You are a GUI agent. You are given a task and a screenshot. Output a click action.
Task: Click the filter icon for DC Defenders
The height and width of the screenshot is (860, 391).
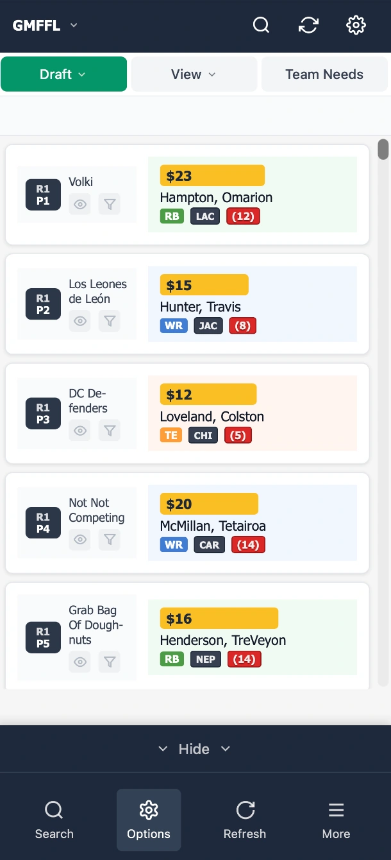tap(110, 431)
